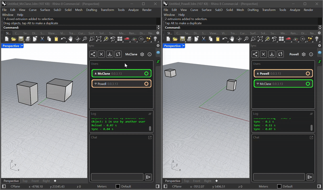
Task: Click chat input field in McClane window
Action: click(117, 177)
